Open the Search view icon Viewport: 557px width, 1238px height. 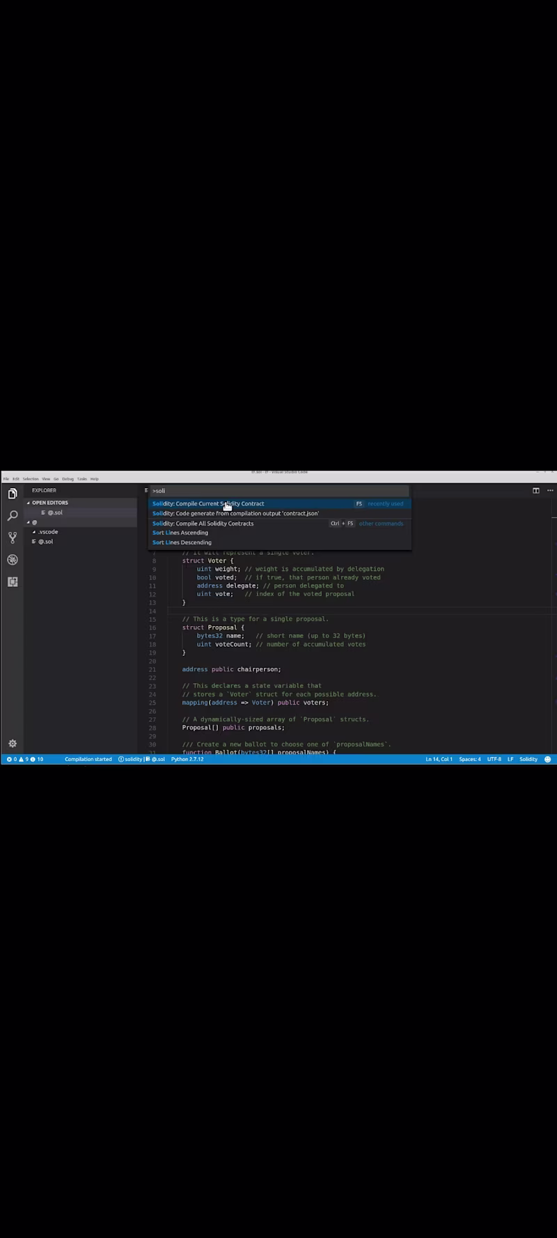click(13, 516)
